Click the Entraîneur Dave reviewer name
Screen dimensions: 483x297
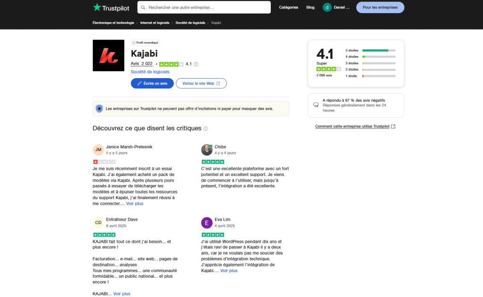[x=122, y=219]
